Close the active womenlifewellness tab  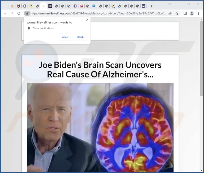click(x=44, y=6)
